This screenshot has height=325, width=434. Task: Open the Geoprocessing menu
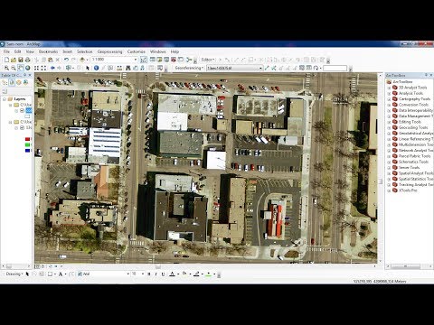[x=109, y=51]
